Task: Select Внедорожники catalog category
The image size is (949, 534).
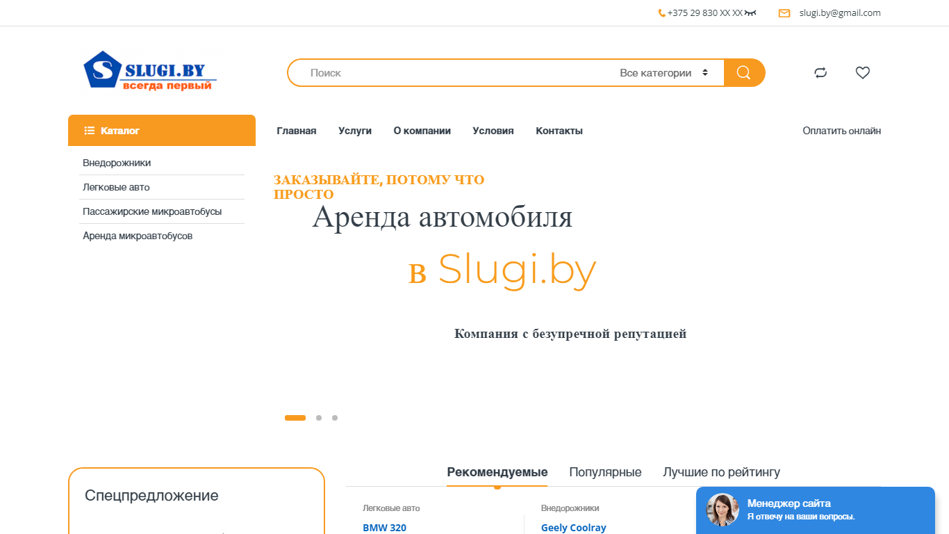Action: pos(117,163)
